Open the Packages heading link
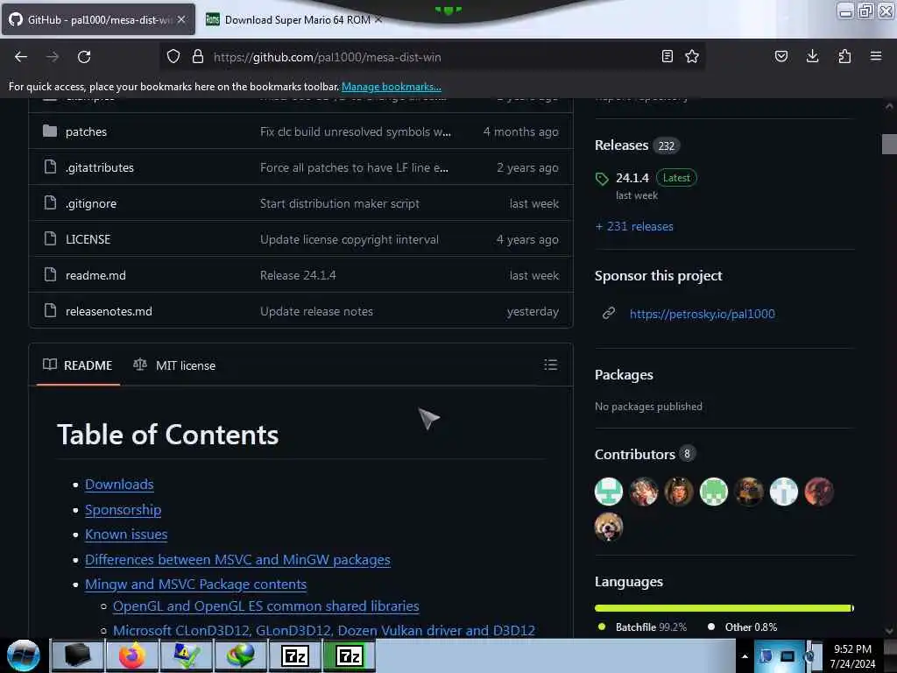 pos(624,374)
